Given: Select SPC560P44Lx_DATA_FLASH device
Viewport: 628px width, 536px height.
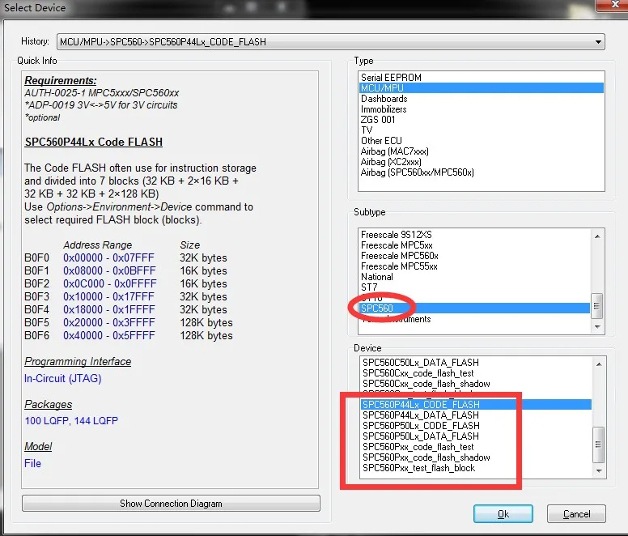Looking at the screenshot, I should point(421,415).
